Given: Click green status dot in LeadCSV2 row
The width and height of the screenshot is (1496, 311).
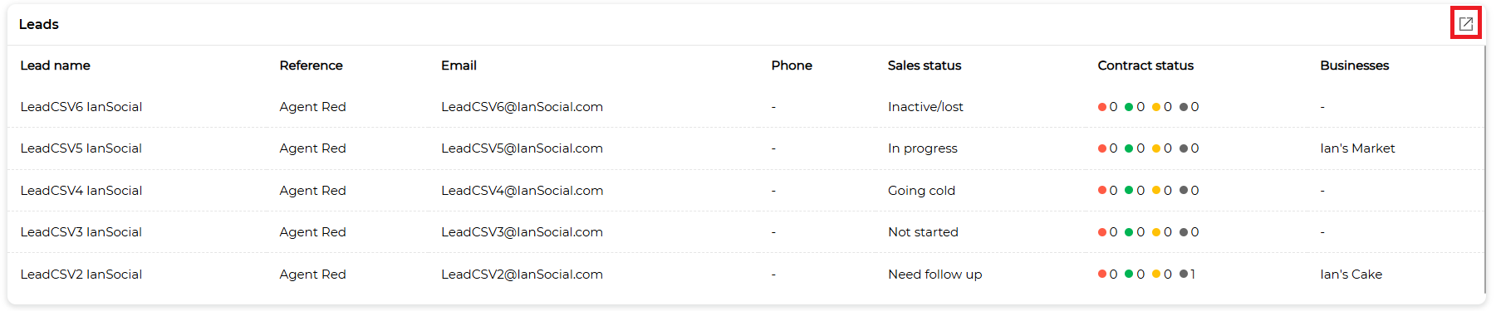Looking at the screenshot, I should [x=1129, y=274].
